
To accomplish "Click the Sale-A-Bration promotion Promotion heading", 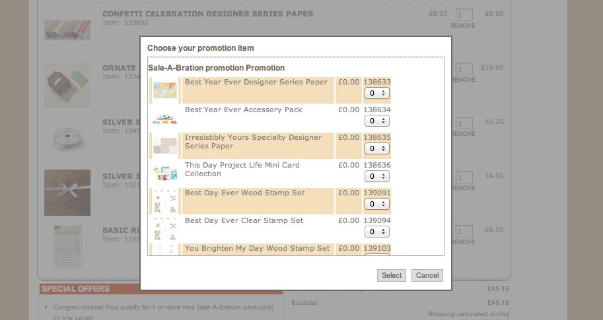I will (x=216, y=68).
